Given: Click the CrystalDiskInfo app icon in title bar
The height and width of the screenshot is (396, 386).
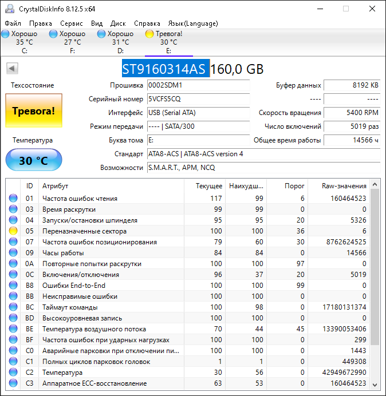Looking at the screenshot, I should pyautogui.click(x=10, y=9).
